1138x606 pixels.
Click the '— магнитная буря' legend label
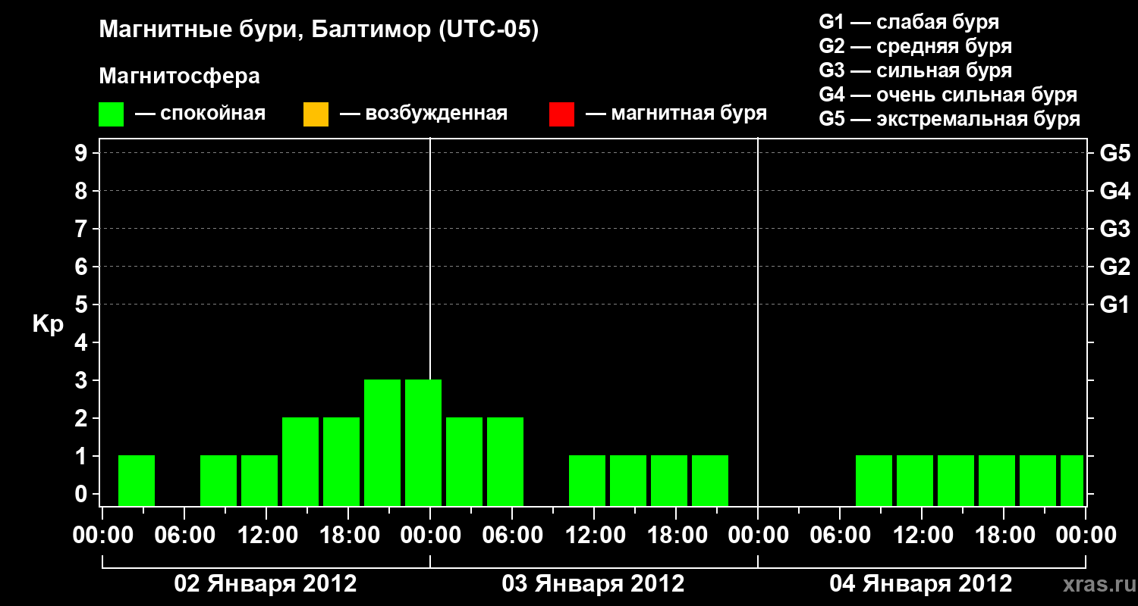click(676, 114)
